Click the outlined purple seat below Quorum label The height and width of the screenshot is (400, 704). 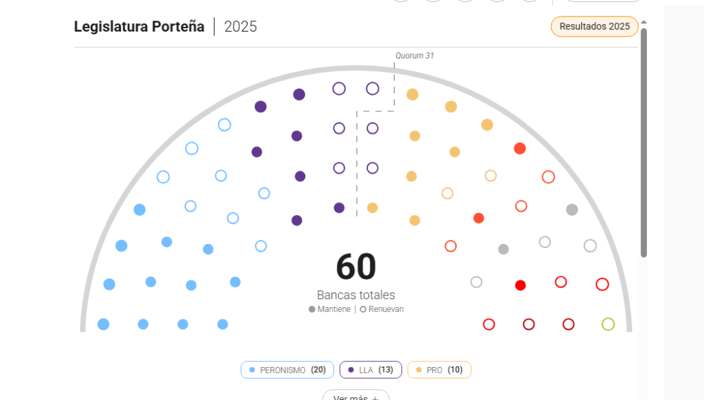click(x=372, y=89)
